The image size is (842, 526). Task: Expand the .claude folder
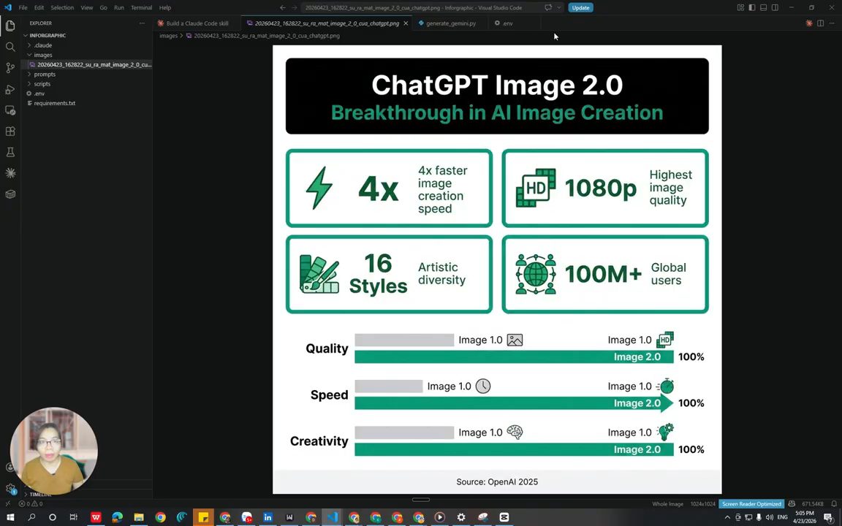(x=87, y=45)
